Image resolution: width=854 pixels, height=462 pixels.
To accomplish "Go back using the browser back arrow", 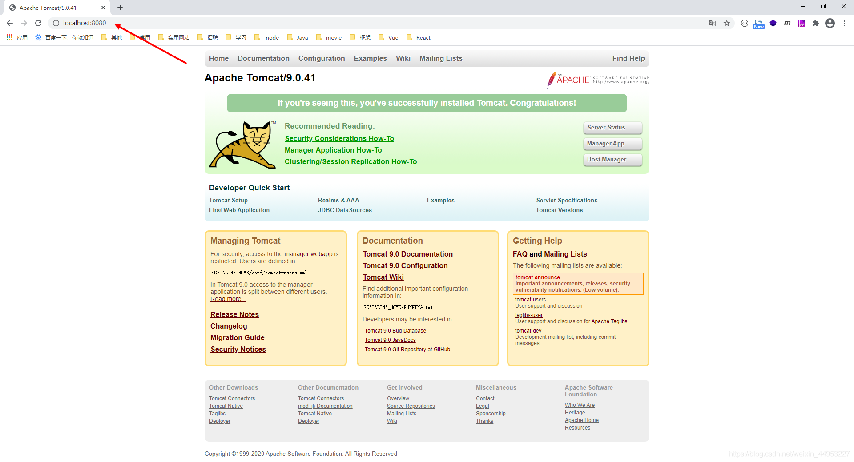I will [x=10, y=23].
